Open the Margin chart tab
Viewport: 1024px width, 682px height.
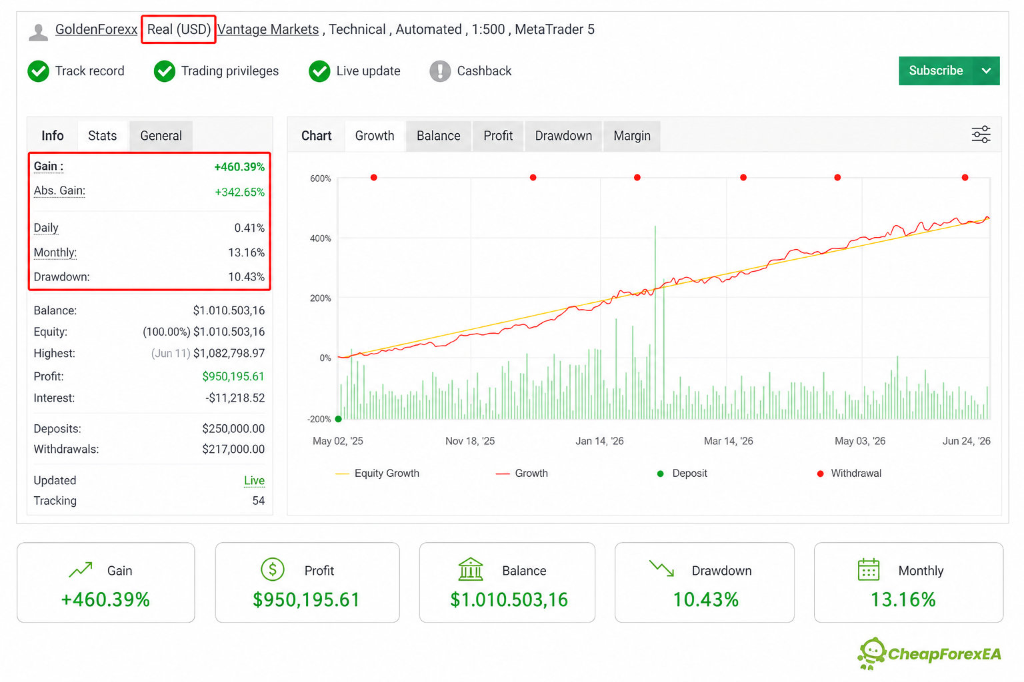632,136
